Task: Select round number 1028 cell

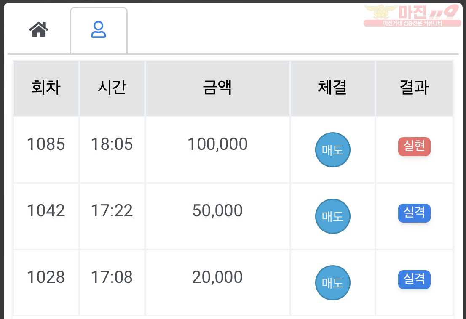Action: (46, 283)
